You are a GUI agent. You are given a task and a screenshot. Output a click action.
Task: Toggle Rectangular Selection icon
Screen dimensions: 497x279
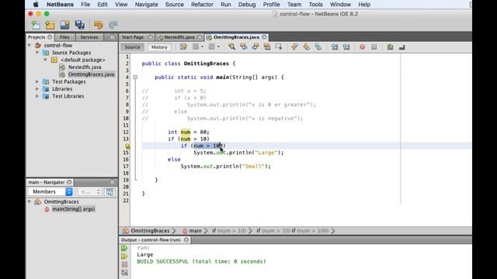tap(279, 46)
